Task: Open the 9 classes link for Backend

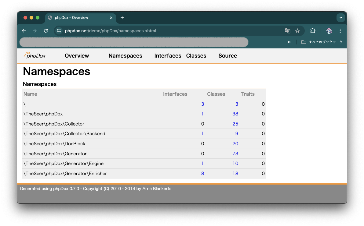Action: pos(237,134)
